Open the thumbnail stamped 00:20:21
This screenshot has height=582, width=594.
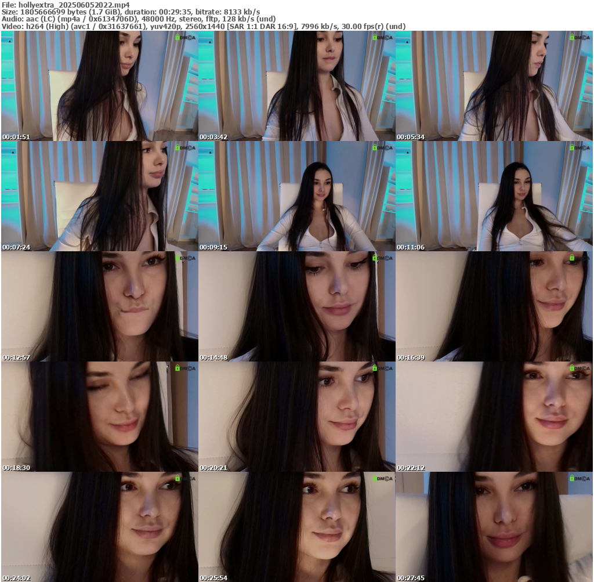pos(297,417)
